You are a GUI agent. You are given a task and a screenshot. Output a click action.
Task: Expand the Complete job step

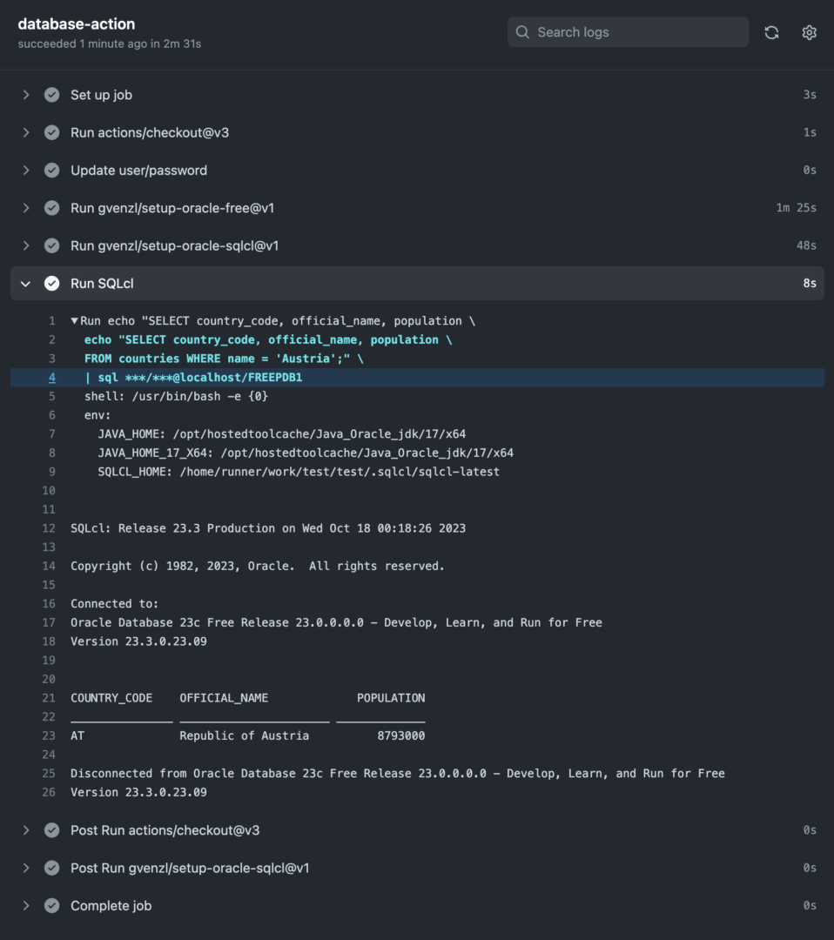point(25,905)
